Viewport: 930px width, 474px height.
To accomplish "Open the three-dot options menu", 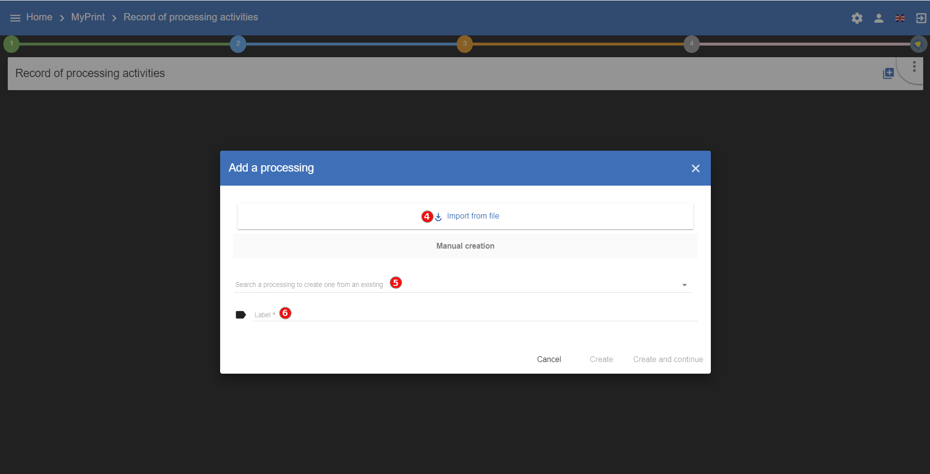I will point(914,66).
